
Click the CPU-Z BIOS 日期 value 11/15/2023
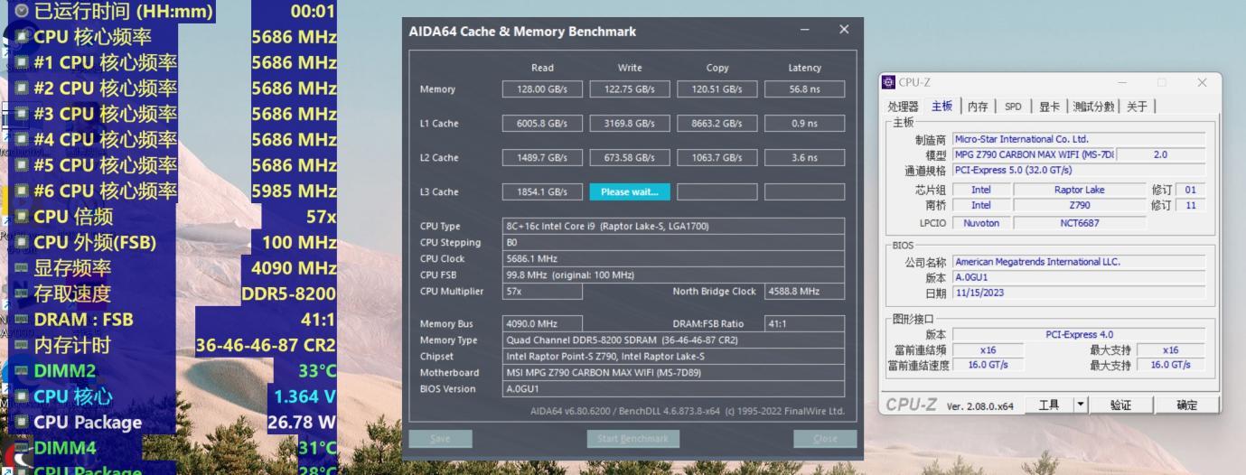click(x=1079, y=293)
